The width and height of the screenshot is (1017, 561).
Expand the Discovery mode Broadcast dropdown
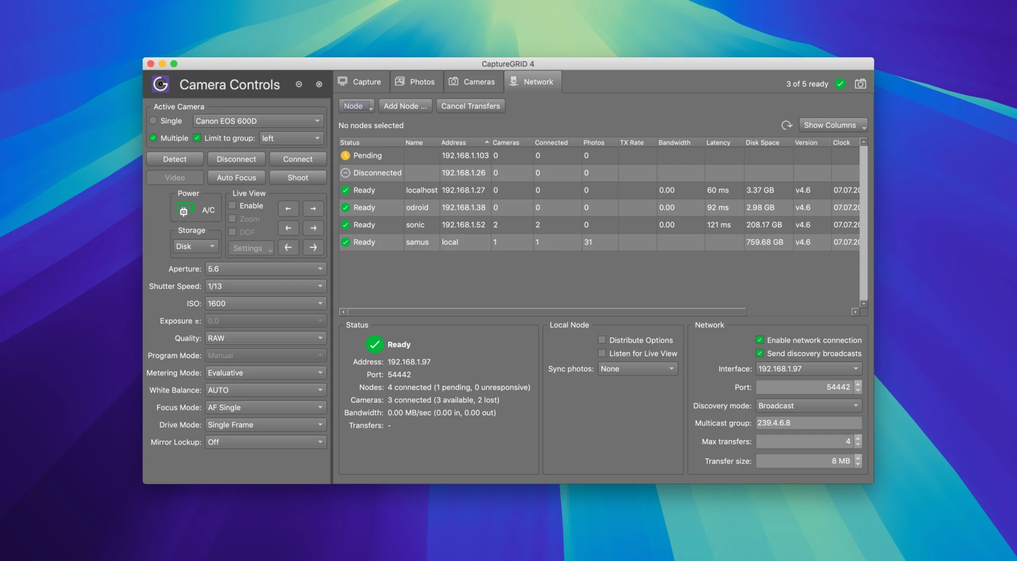pyautogui.click(x=808, y=406)
